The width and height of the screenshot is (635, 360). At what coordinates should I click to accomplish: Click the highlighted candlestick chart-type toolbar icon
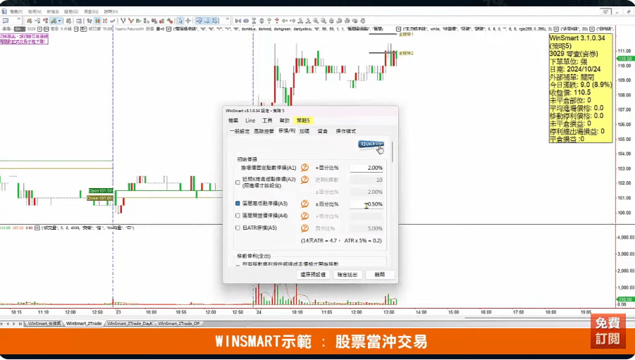[x=97, y=20]
